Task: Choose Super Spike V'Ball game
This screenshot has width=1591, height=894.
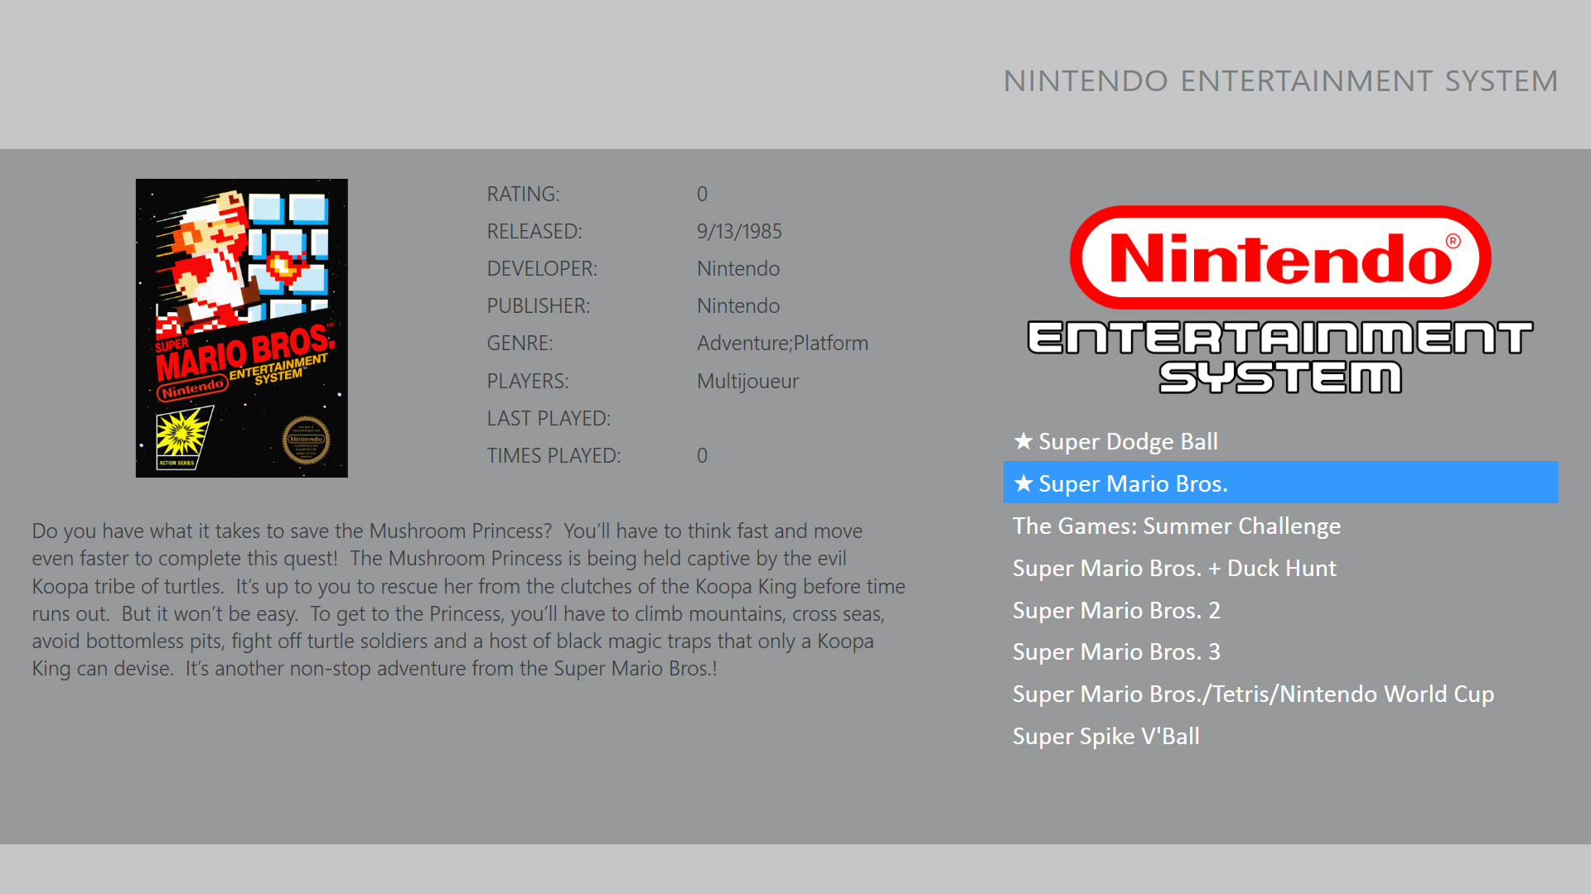Action: click(1105, 737)
